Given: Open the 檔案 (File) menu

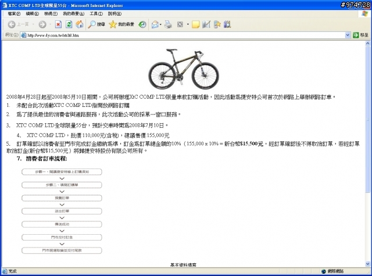Looking at the screenshot, I should (14, 14).
